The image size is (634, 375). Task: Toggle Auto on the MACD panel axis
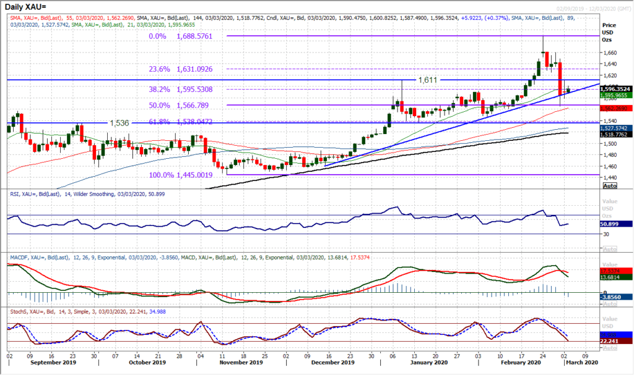(x=611, y=303)
